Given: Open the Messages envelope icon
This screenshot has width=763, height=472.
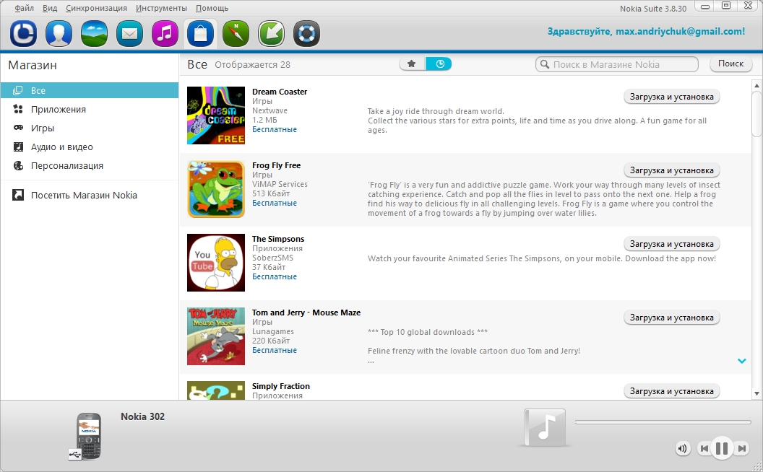Looking at the screenshot, I should pos(129,33).
